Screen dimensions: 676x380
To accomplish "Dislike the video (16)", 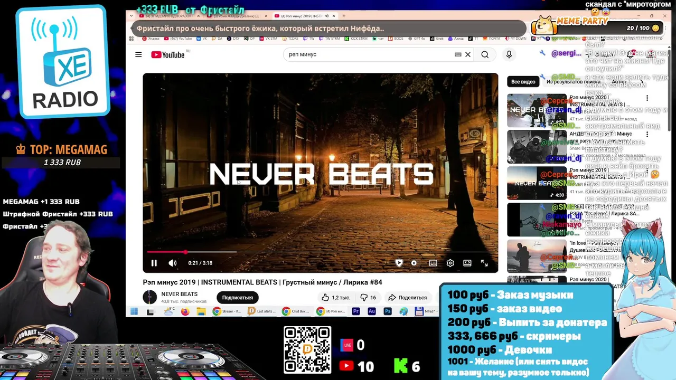I will [x=368, y=298].
